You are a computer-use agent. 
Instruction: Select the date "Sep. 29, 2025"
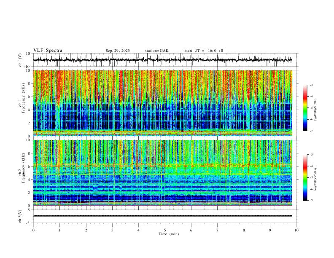click(118, 51)
